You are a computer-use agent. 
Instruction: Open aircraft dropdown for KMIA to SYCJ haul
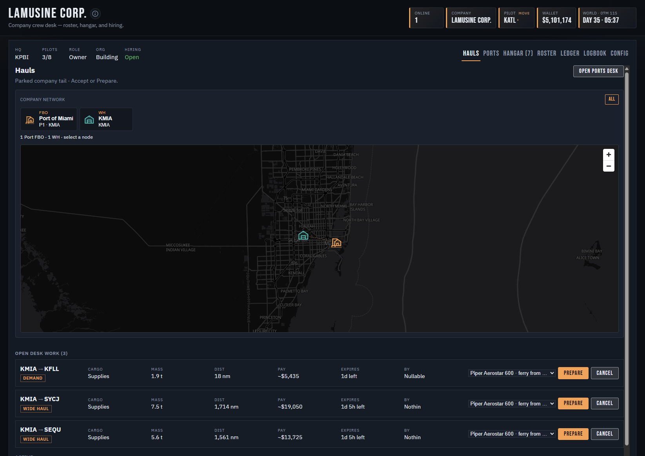coord(512,404)
